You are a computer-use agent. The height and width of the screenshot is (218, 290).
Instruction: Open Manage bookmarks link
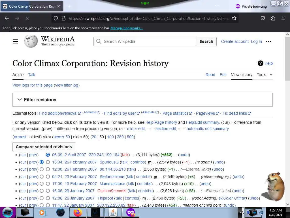(x=127, y=28)
